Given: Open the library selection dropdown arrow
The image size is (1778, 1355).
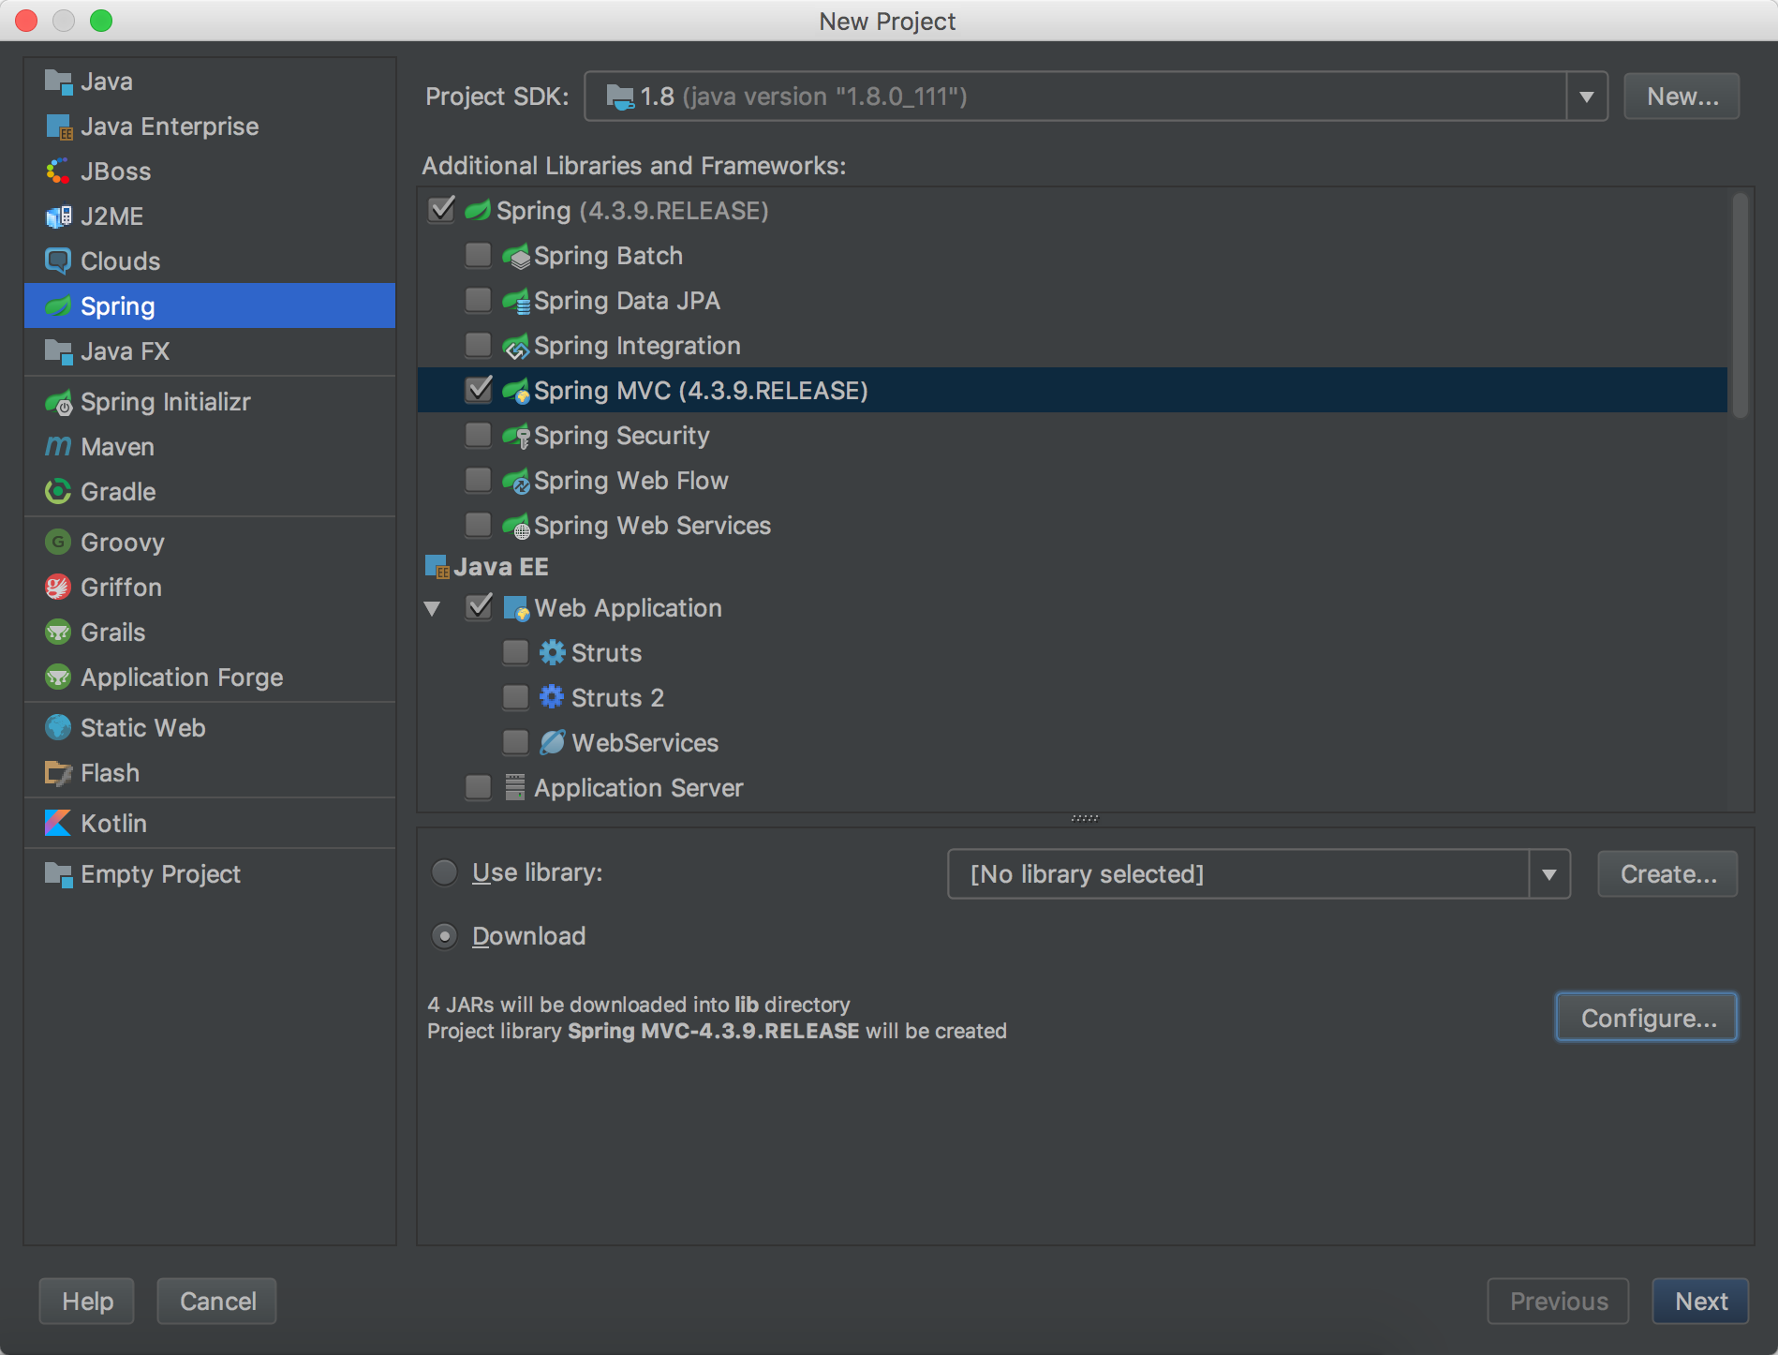Looking at the screenshot, I should (1549, 874).
